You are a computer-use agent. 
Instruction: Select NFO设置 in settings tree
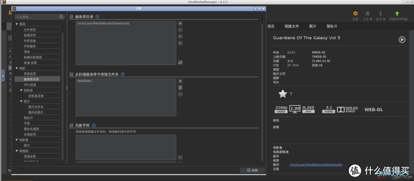coord(30,85)
